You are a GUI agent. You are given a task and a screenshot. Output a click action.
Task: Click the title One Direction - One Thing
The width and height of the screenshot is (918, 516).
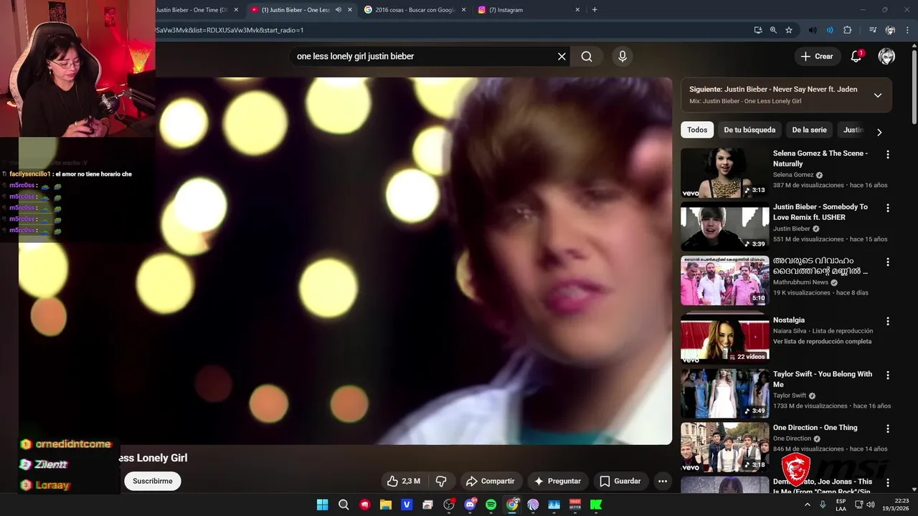815,428
